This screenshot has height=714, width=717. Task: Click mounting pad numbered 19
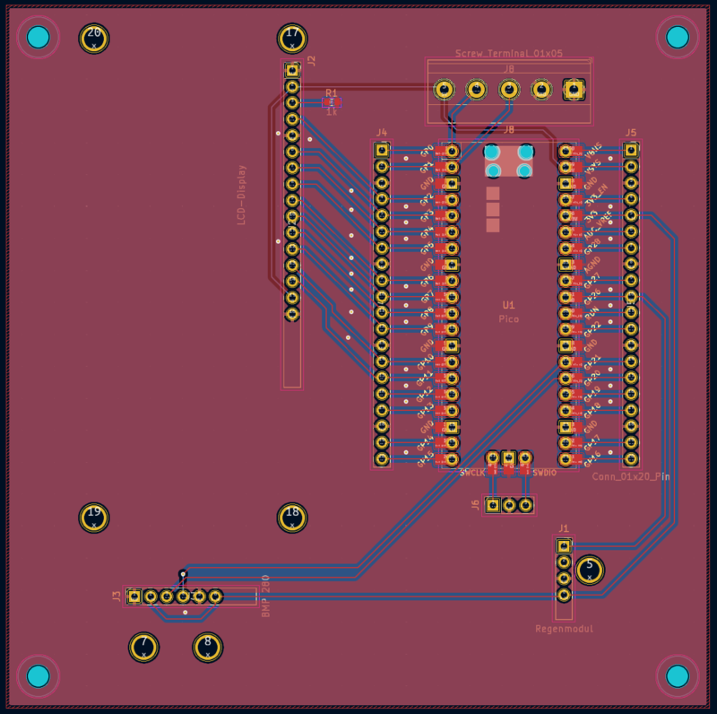(x=94, y=518)
